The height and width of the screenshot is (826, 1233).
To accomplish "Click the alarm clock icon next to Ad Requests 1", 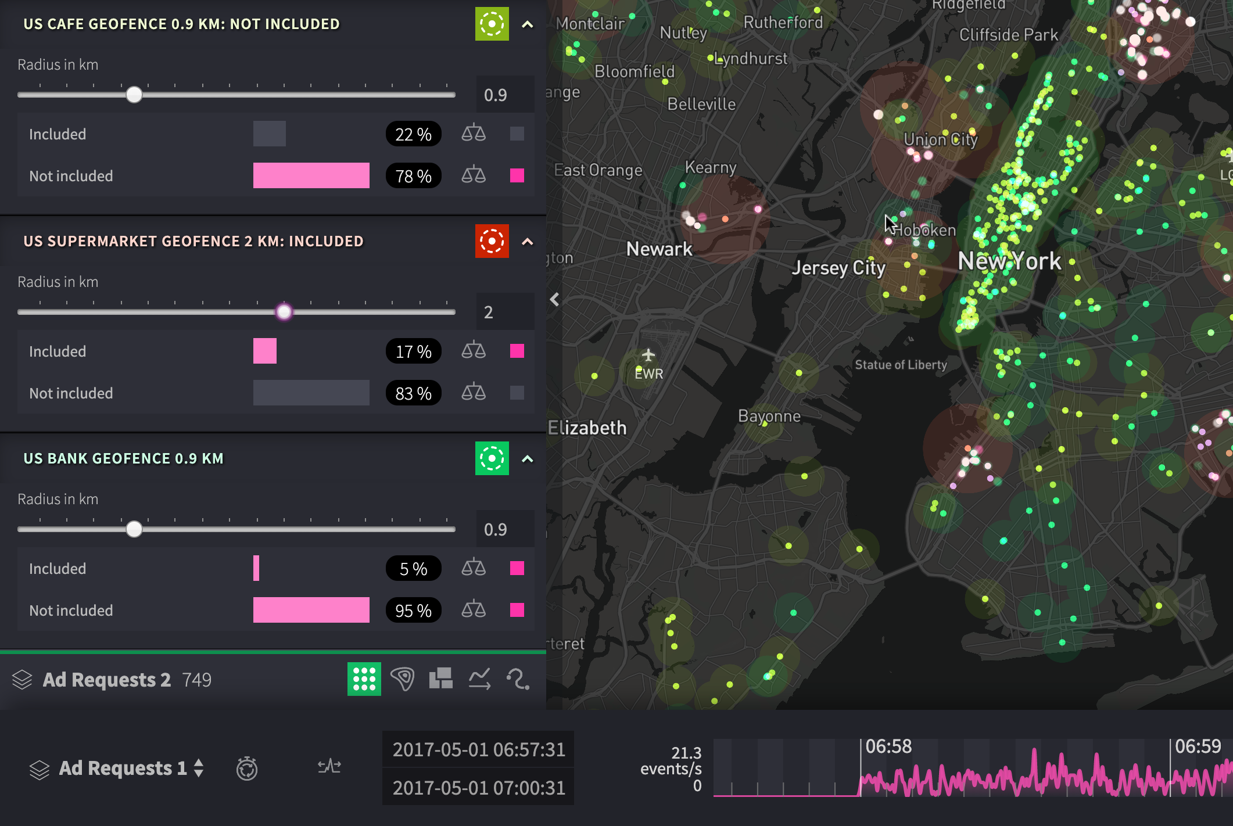I will [247, 768].
